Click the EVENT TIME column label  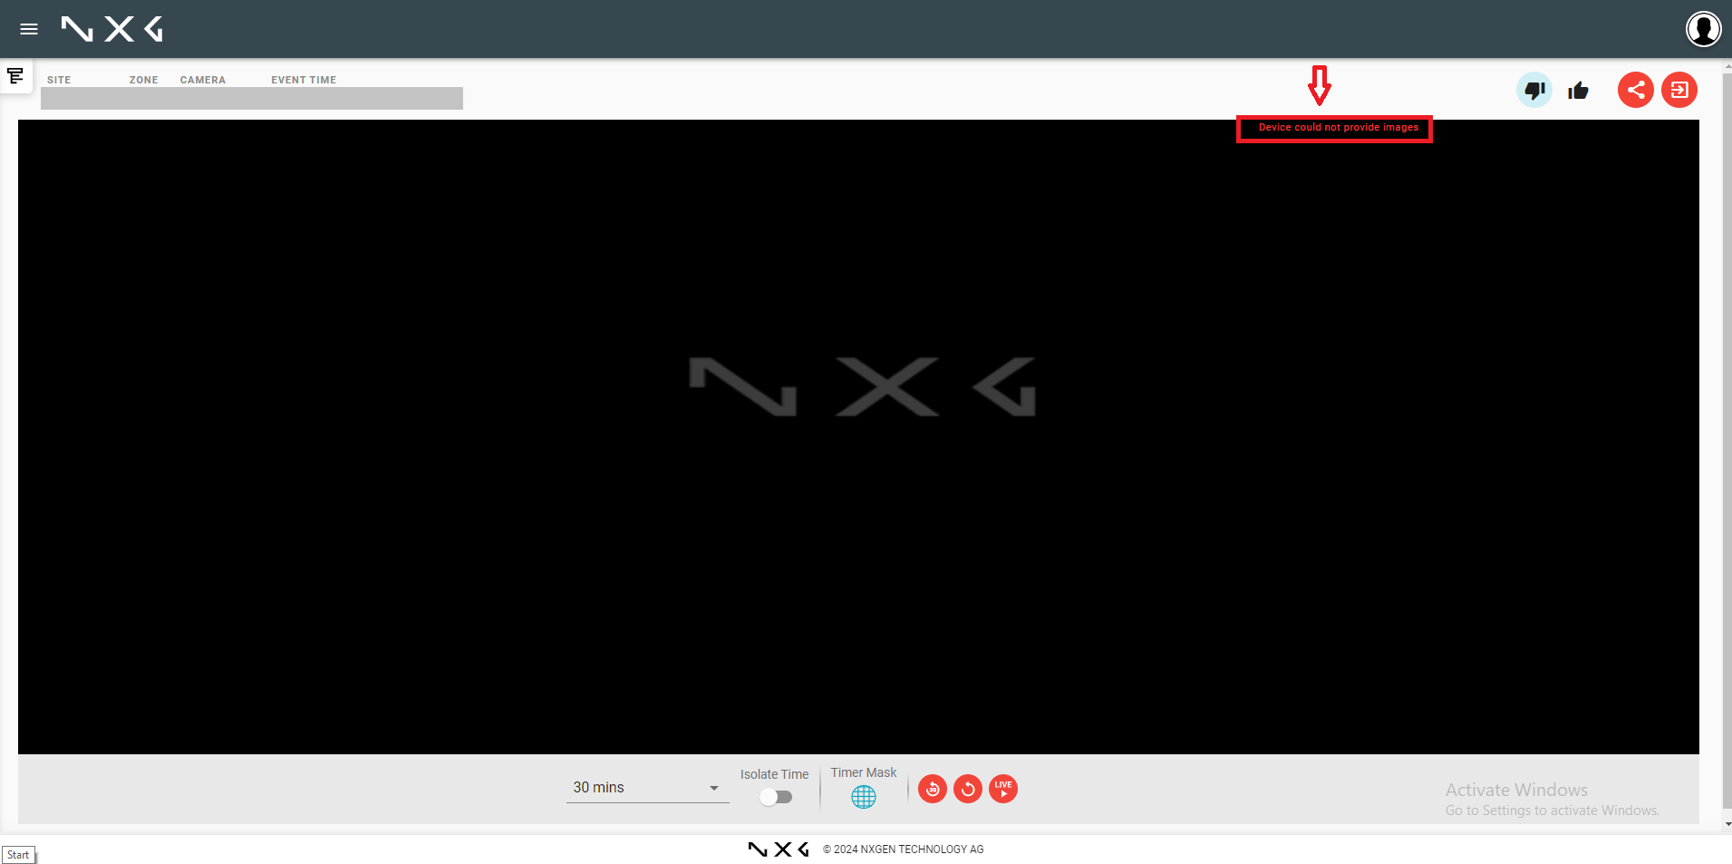point(304,80)
